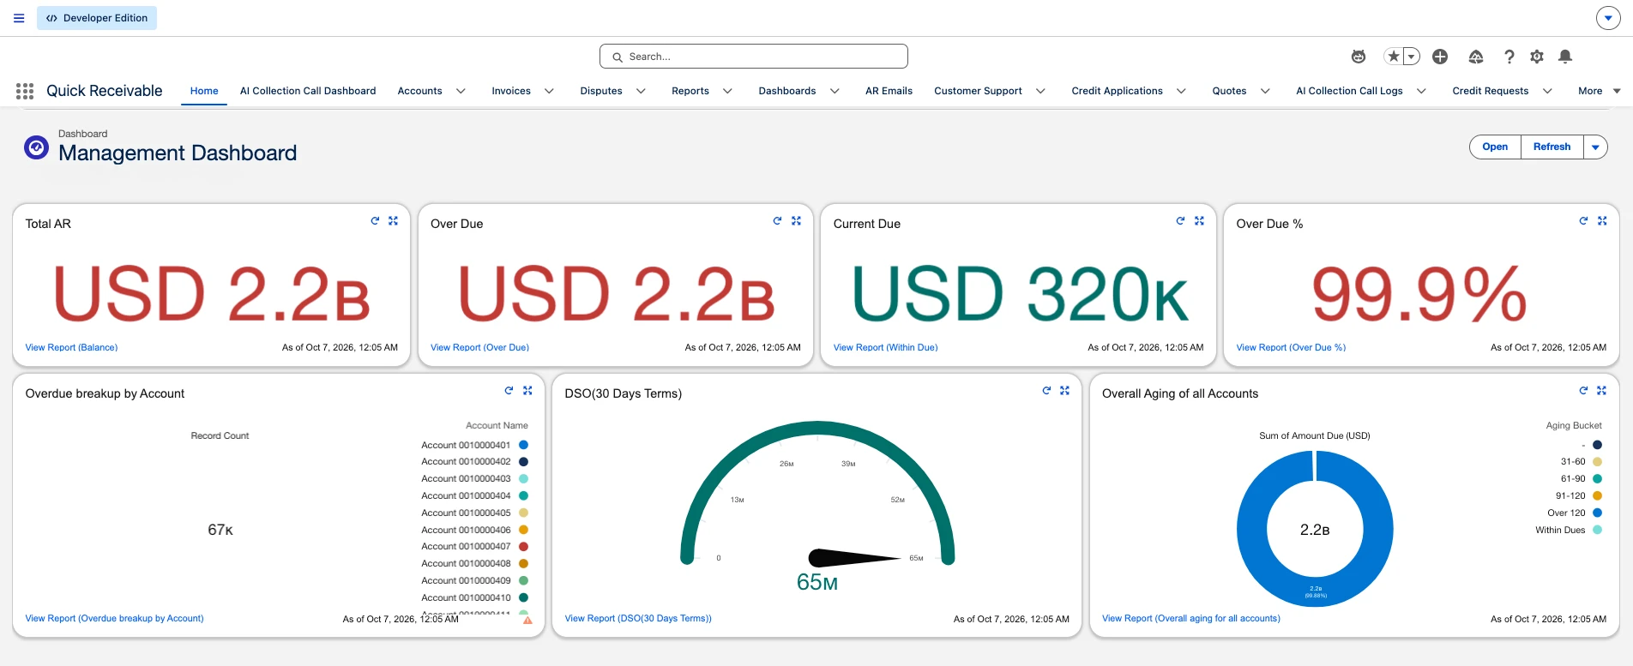Expand the Accounts tab dropdown
The height and width of the screenshot is (666, 1633).
tap(461, 91)
